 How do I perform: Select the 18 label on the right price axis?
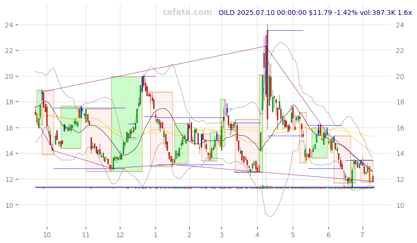pyautogui.click(x=400, y=102)
